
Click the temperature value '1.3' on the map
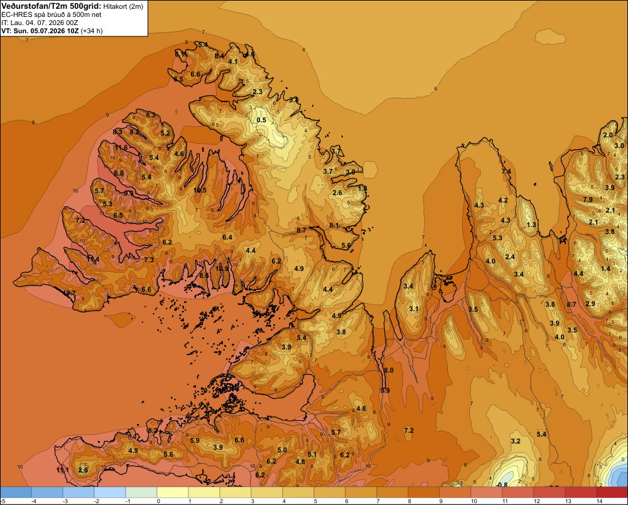pyautogui.click(x=531, y=225)
